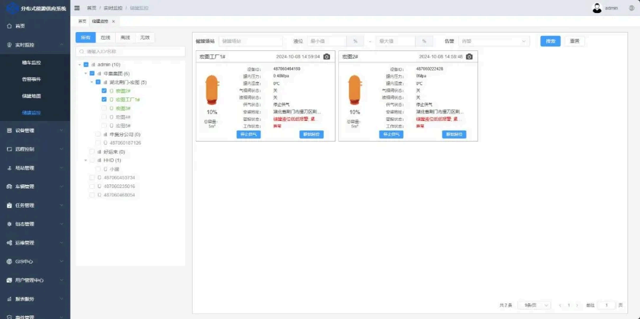Focus the 储罐场站 station input field

click(x=251, y=42)
